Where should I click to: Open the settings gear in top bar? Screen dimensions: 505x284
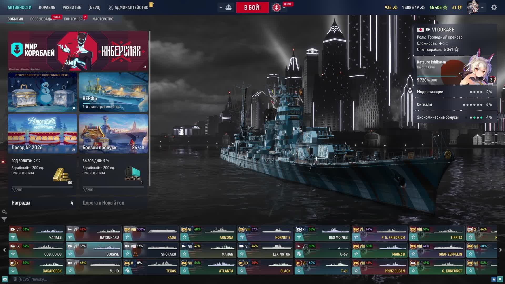pyautogui.click(x=494, y=7)
